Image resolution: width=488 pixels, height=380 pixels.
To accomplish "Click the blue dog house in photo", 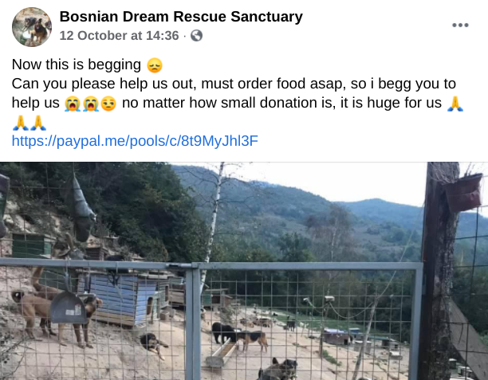I will tap(122, 298).
